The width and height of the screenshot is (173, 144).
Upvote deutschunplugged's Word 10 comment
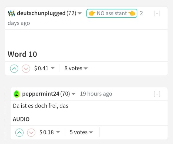(x=14, y=68)
